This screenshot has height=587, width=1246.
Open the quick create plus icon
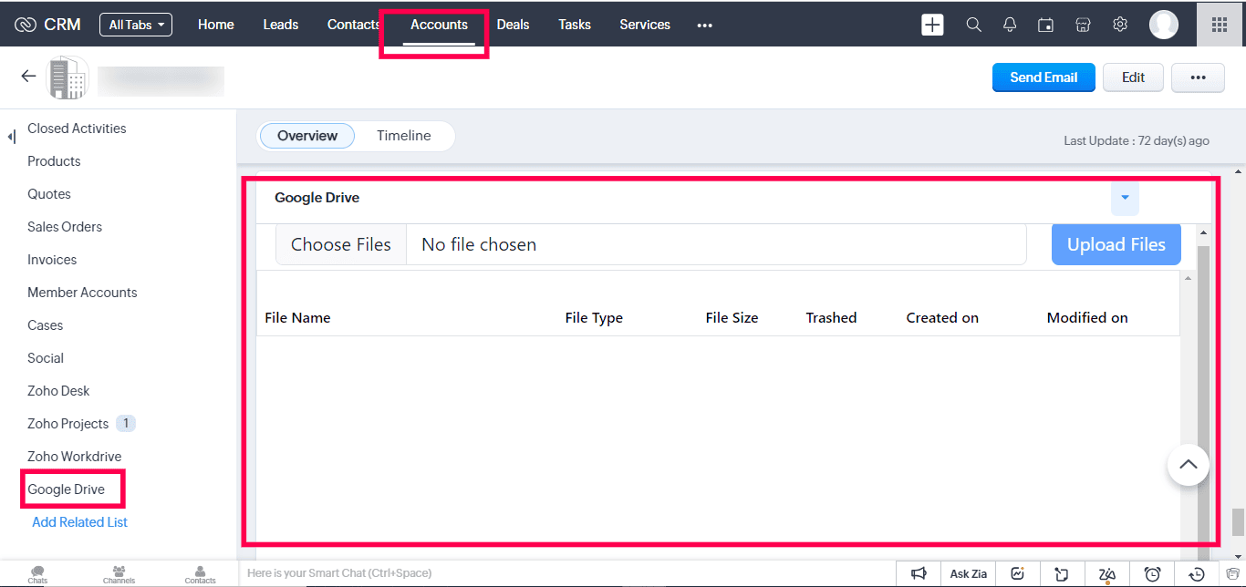click(932, 25)
